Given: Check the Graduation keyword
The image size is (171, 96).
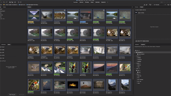Looking at the screenshot, I should 137,60.
